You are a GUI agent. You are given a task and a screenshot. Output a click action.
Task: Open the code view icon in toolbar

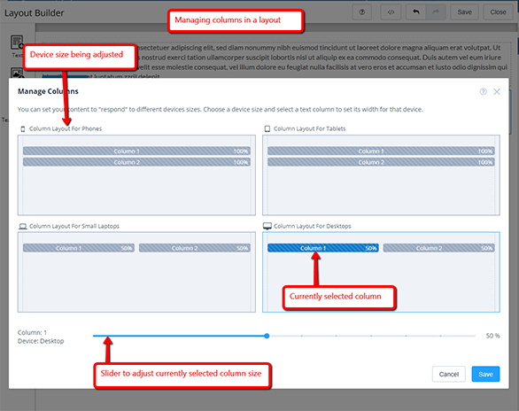pos(391,12)
